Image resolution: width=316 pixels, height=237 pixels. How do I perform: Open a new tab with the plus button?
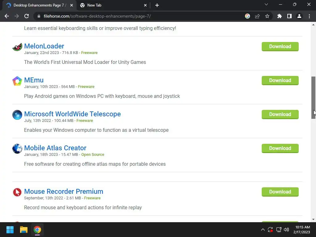(157, 5)
